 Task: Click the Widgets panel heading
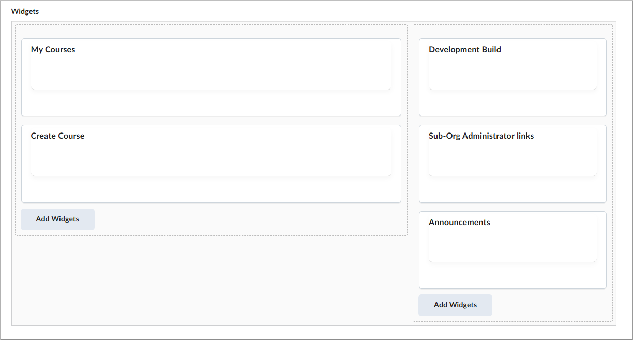(25, 11)
